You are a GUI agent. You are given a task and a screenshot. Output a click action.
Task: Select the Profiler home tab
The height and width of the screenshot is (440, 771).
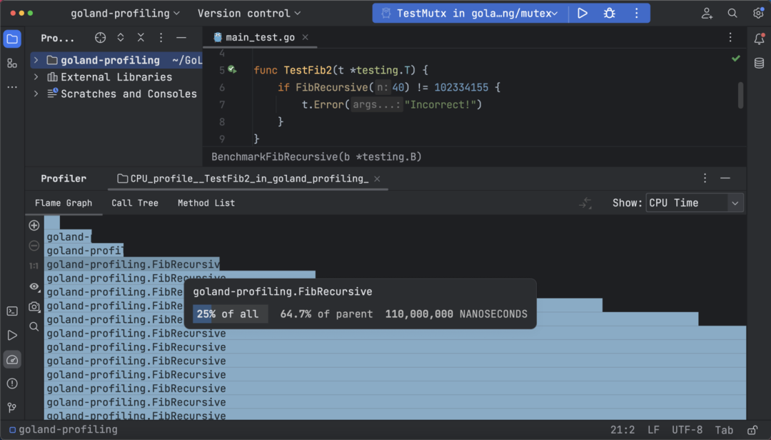[x=64, y=179]
